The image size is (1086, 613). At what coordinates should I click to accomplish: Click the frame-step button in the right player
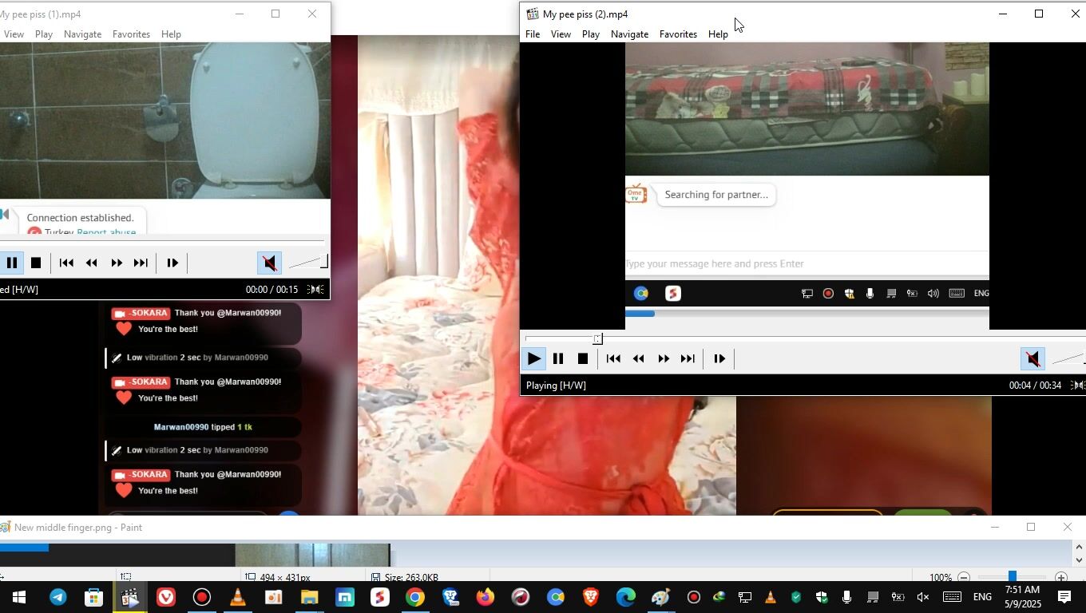[x=719, y=359]
